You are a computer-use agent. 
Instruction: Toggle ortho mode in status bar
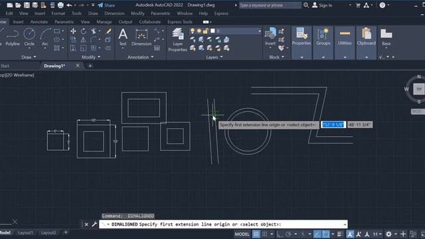click(280, 234)
